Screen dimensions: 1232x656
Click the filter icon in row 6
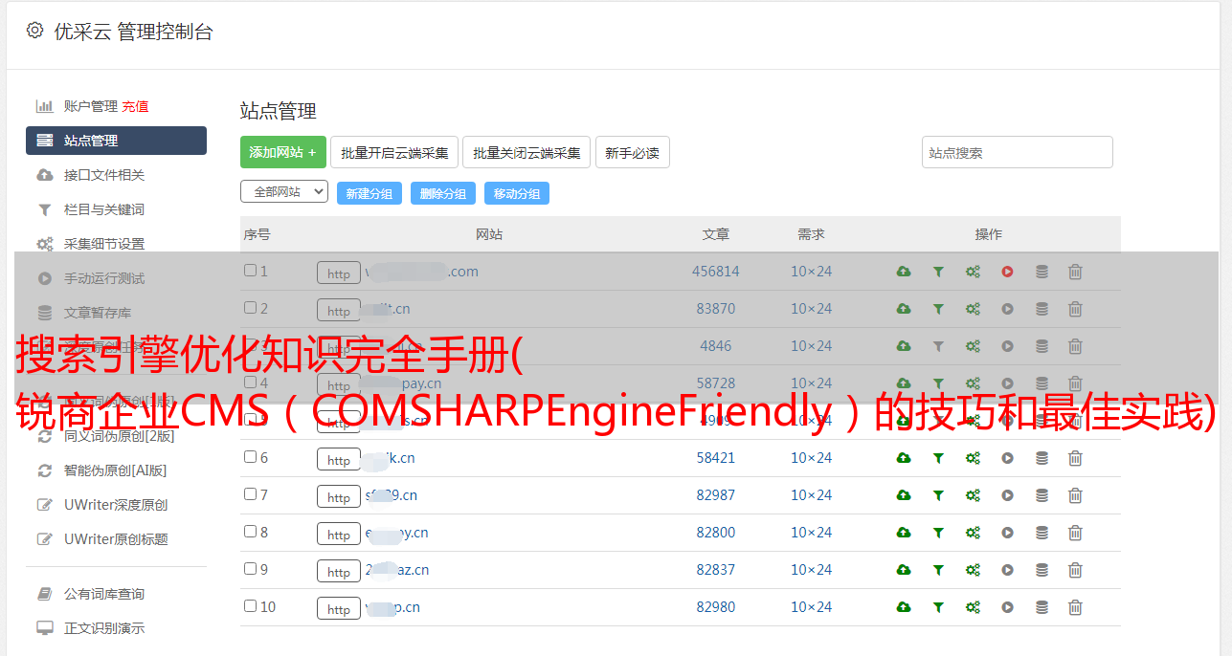point(938,458)
